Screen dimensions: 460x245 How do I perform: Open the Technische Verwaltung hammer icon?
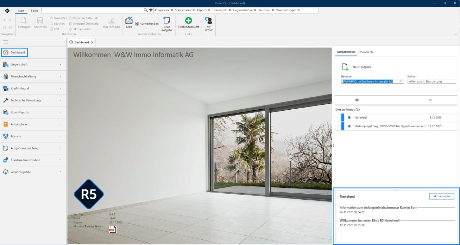6,100
